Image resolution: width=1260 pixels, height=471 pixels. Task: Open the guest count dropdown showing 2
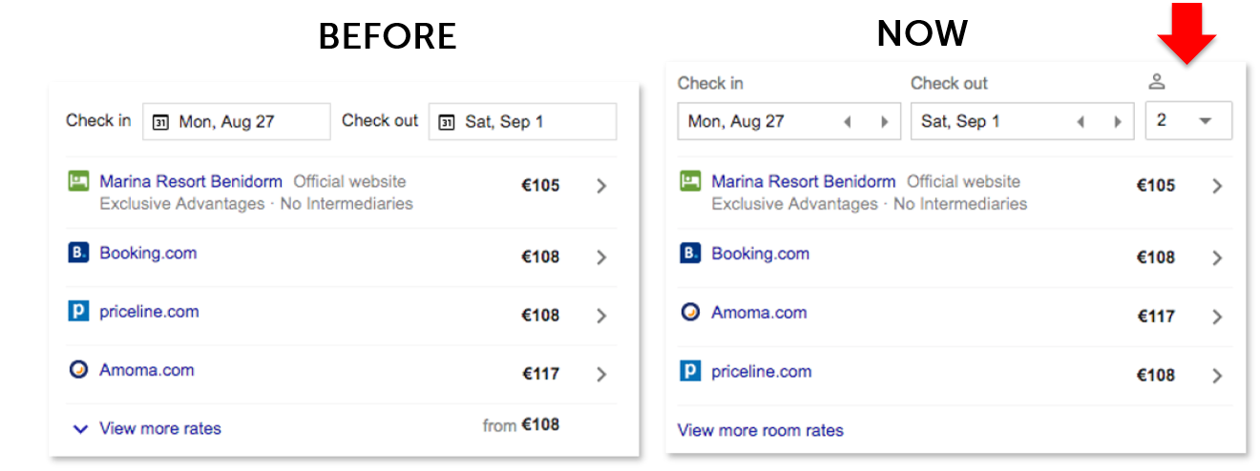pos(1188,121)
